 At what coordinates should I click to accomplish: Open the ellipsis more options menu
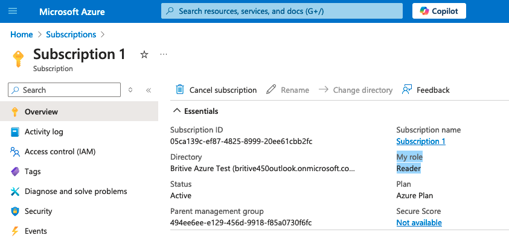pyautogui.click(x=164, y=54)
